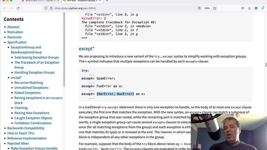Click the Contents sidebar heading

[14, 19]
